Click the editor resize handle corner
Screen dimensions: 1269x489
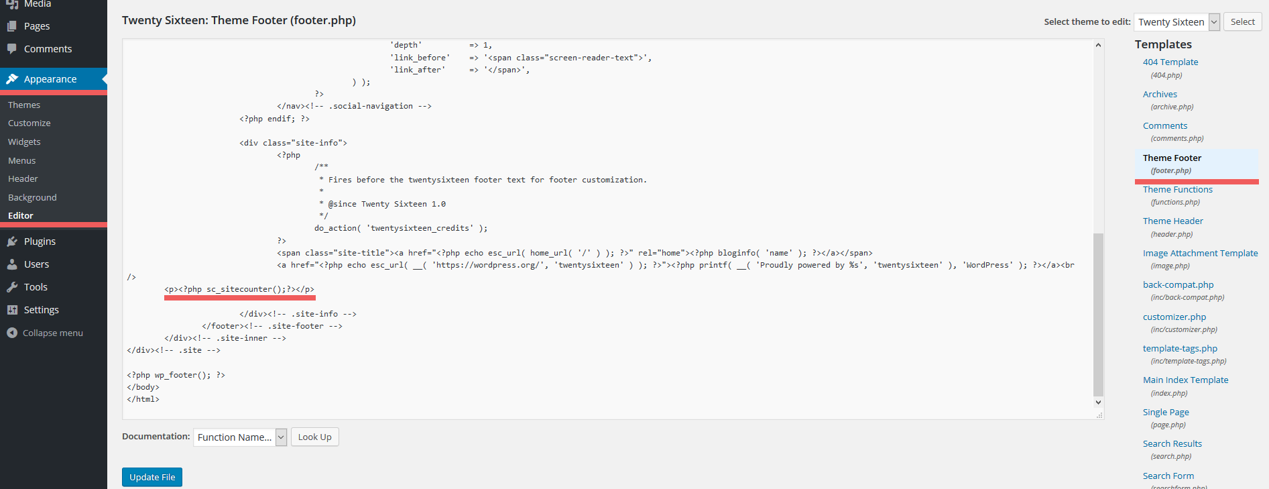[1099, 415]
